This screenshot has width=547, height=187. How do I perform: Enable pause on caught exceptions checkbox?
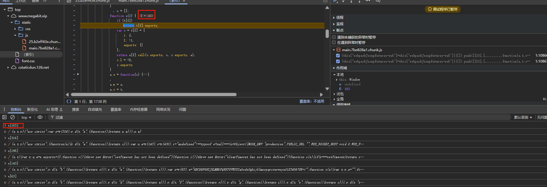coord(334,42)
